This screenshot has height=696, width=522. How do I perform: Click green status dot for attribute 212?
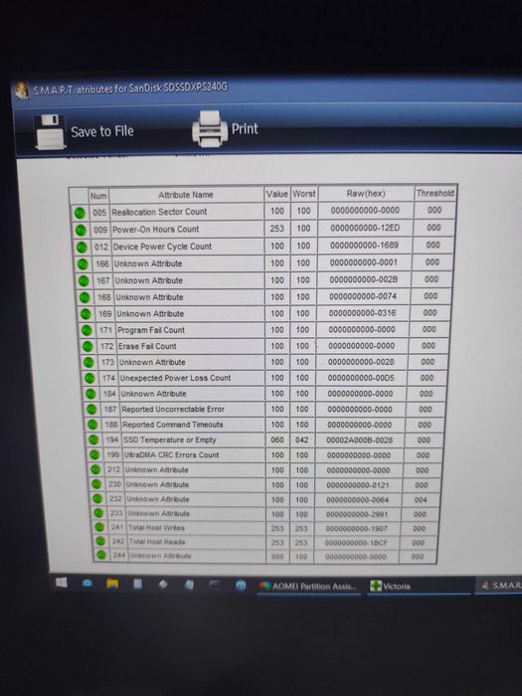(x=95, y=469)
